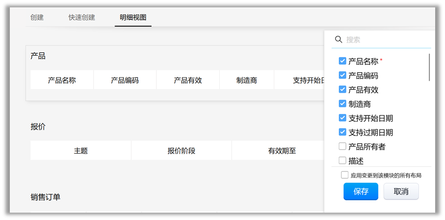Enable 应用变更到该模块的所有布局 option
The width and height of the screenshot is (445, 220).
[345, 175]
